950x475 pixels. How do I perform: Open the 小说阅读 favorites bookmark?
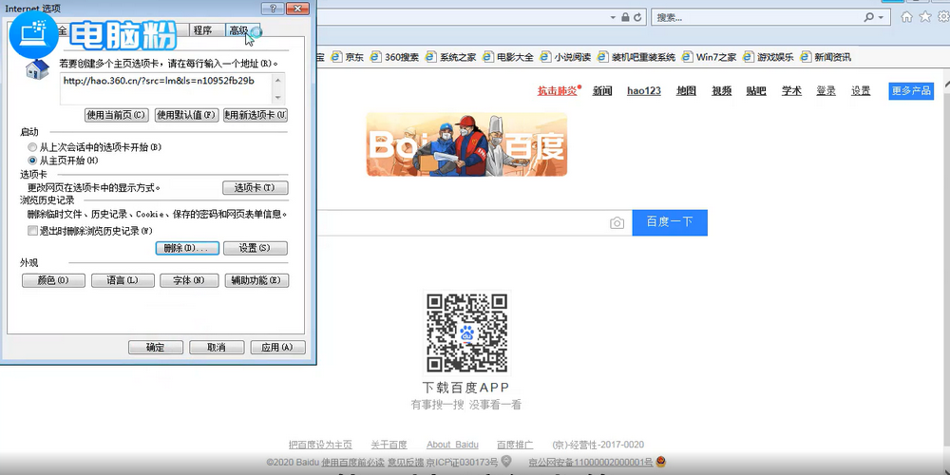[564, 57]
